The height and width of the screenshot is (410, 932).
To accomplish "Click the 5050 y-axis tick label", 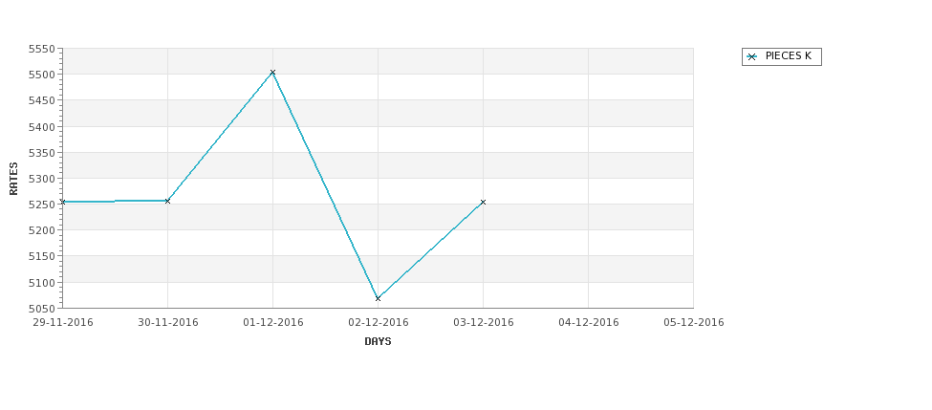I will 42,309.
